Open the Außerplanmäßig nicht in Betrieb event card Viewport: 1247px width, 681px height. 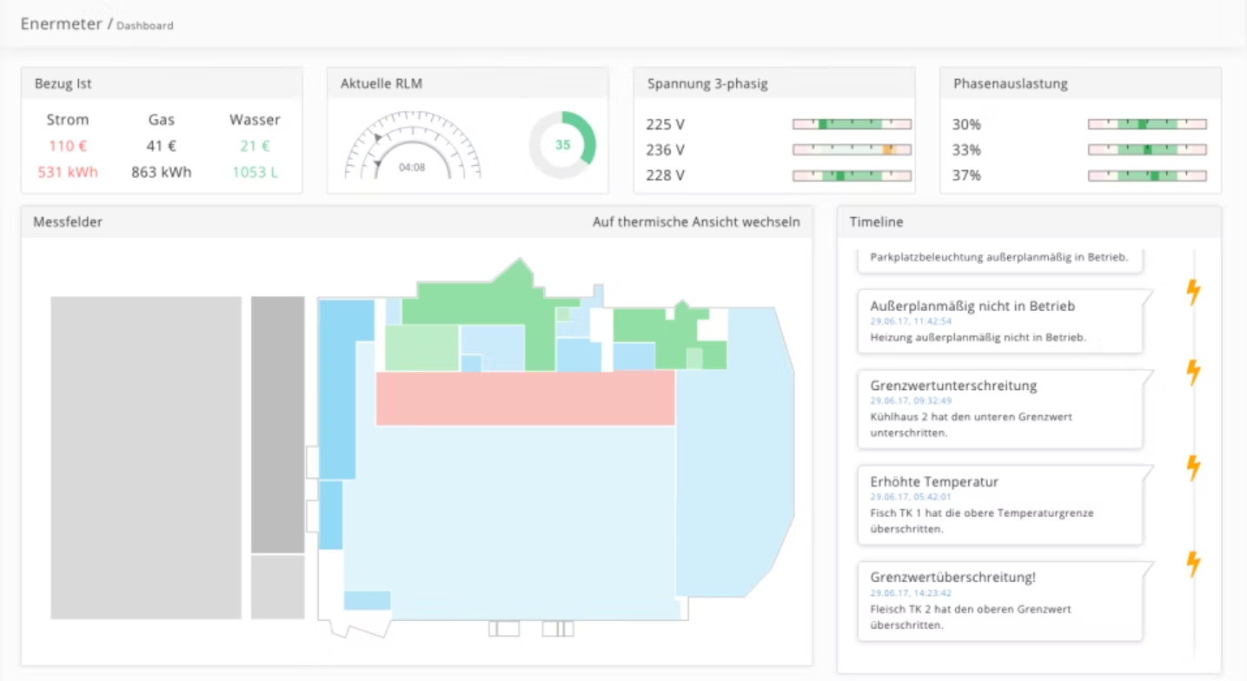tap(999, 321)
